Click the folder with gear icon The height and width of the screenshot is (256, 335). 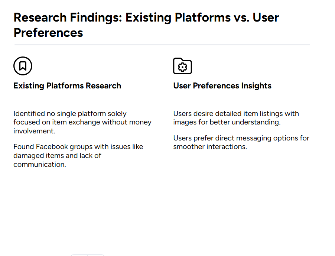click(182, 66)
